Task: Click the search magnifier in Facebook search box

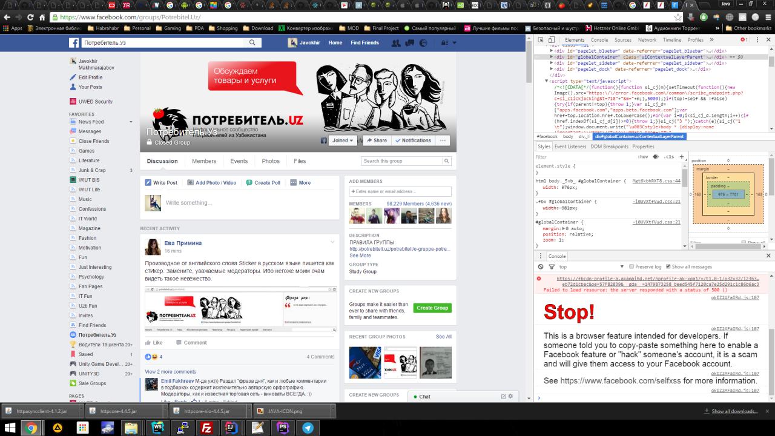Action: [x=252, y=43]
